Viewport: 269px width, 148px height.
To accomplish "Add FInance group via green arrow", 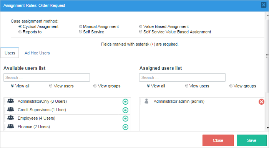I will [125, 127].
